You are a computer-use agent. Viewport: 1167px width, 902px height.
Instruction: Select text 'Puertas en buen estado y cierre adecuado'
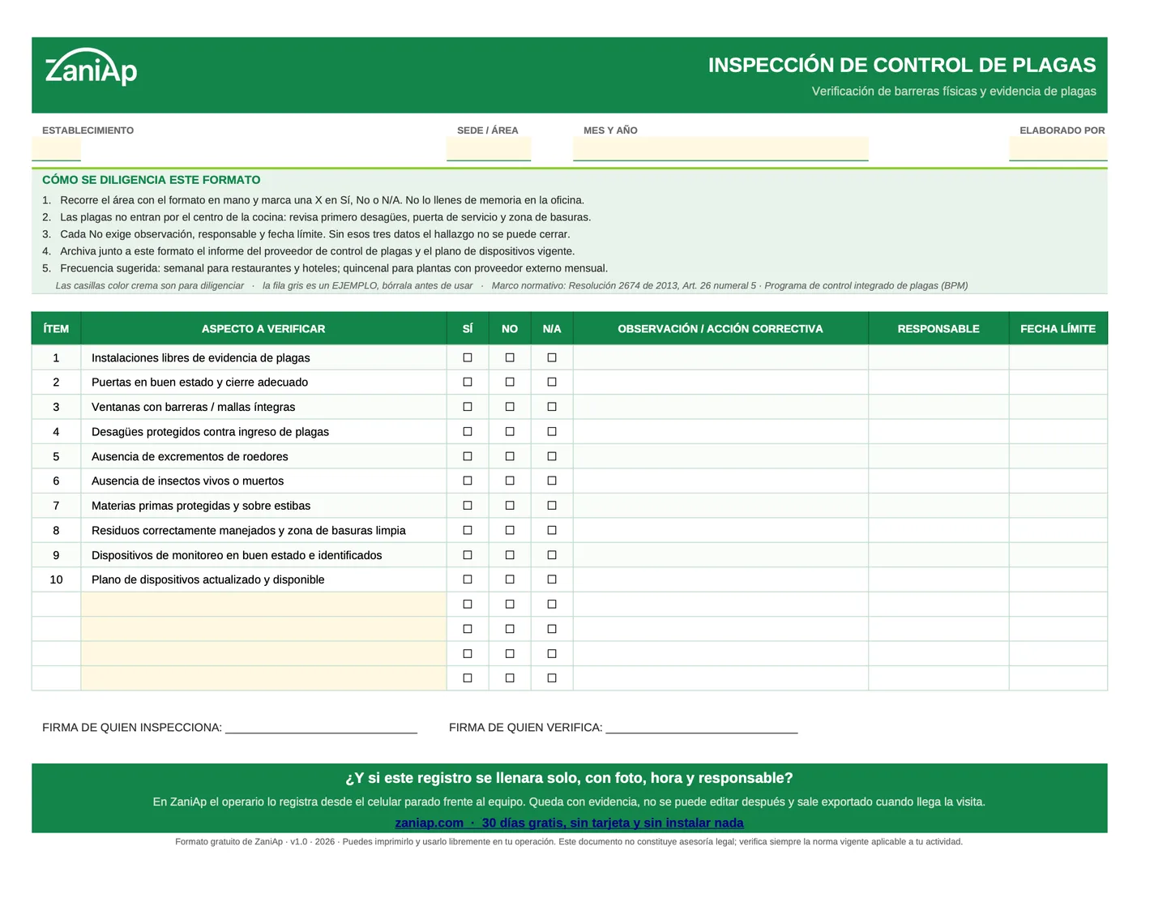(x=199, y=382)
